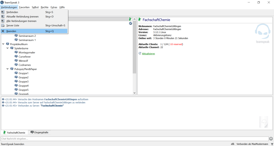Select the Seminarraum 1 channel

tap(27, 40)
